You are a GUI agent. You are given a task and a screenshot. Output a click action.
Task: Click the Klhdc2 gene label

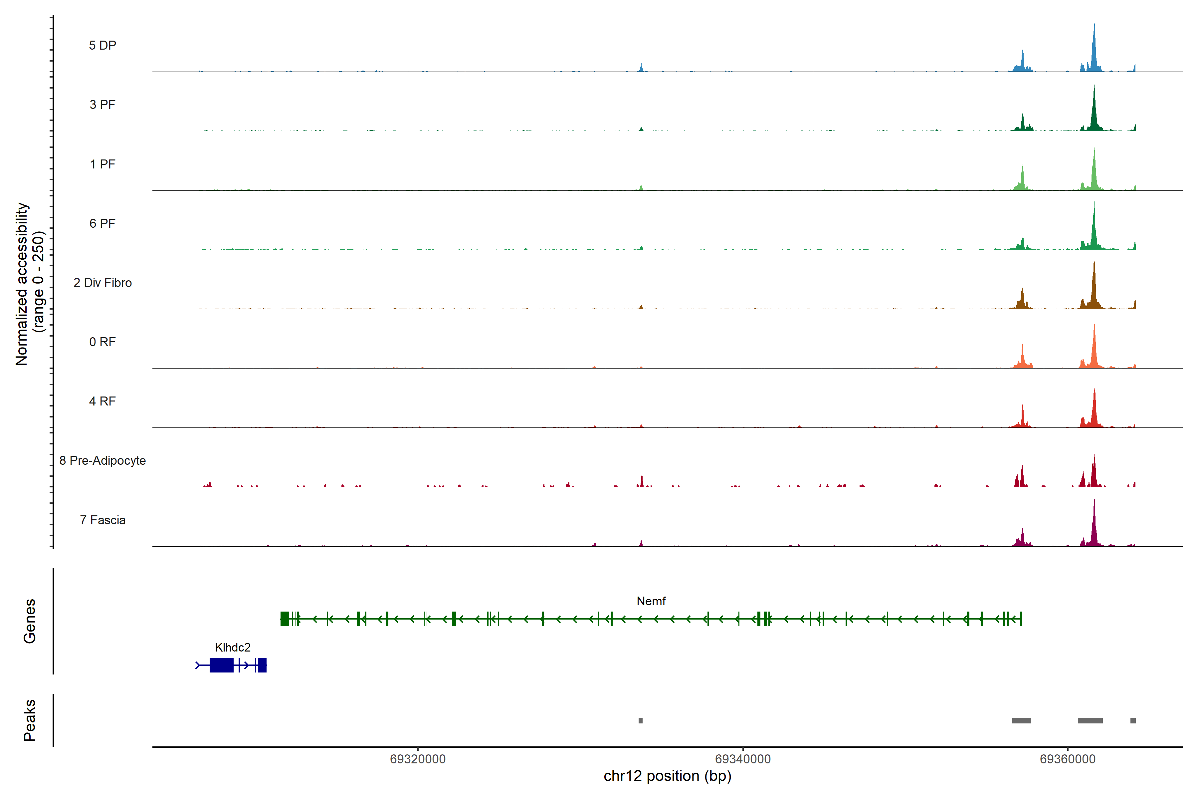point(233,648)
